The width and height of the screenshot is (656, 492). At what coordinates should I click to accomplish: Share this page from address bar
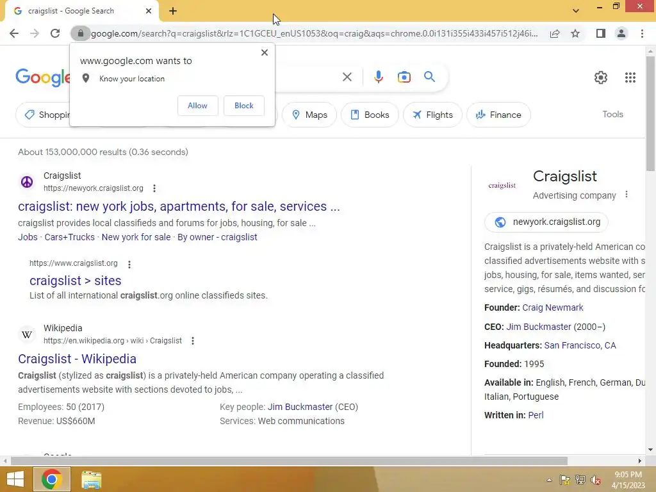pyautogui.click(x=555, y=33)
